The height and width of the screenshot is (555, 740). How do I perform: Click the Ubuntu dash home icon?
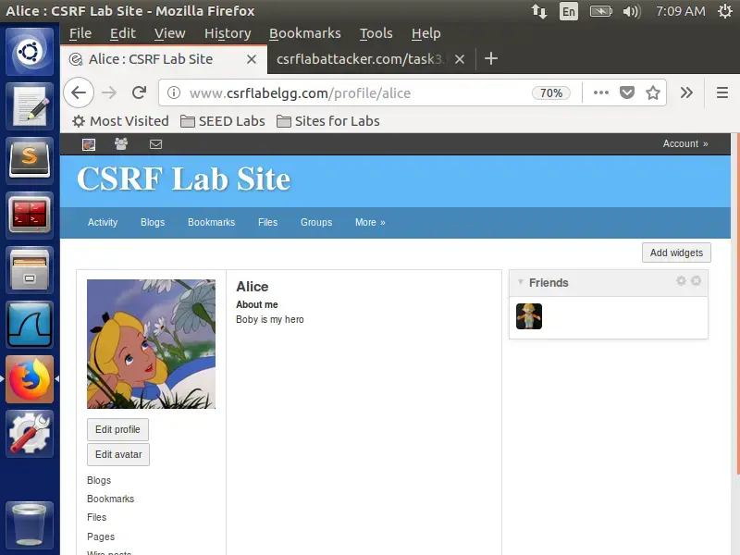30,52
